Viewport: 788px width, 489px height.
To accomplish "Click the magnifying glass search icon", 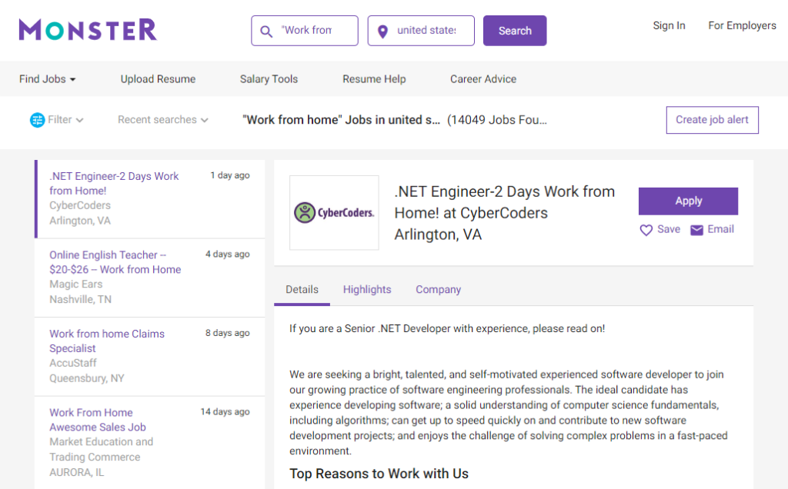I will click(x=267, y=31).
